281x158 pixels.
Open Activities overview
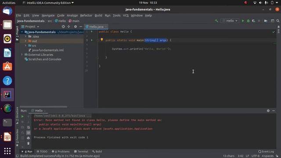(x=9, y=3)
